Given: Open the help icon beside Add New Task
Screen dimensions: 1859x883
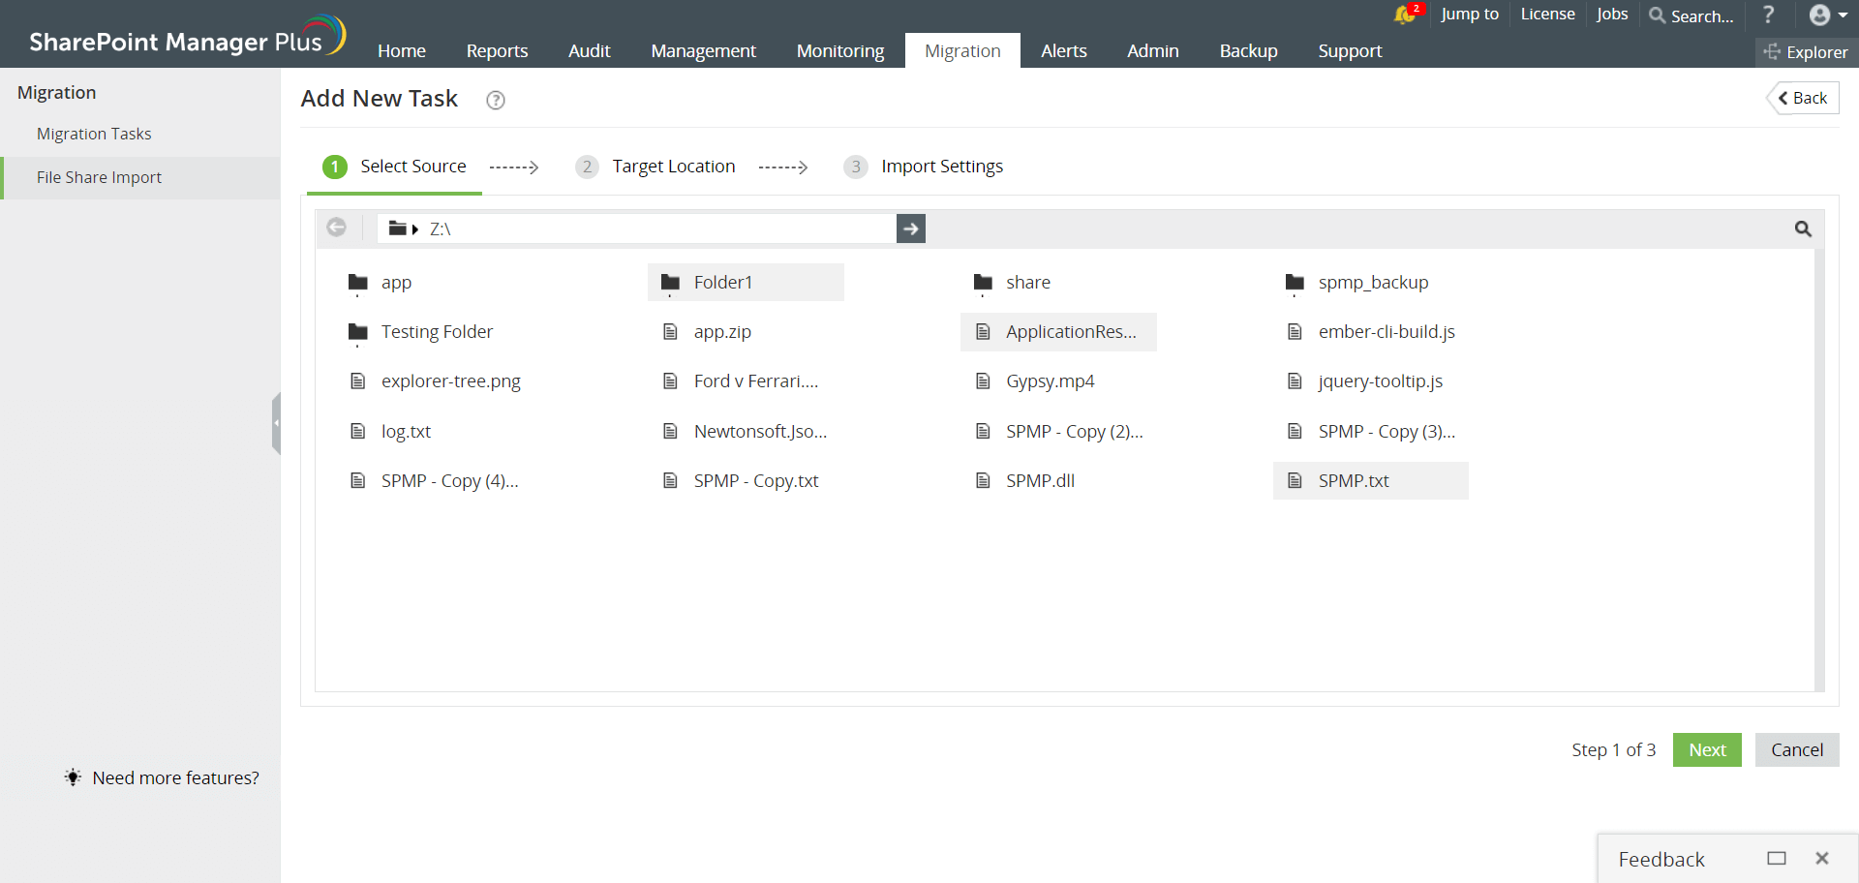Looking at the screenshot, I should point(495,100).
